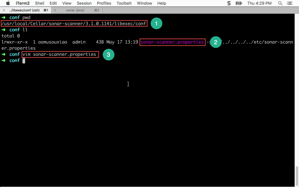The image size is (299, 187).
Task: Click the 'vim sonar-scanner.properties' command
Action: click(x=59, y=54)
